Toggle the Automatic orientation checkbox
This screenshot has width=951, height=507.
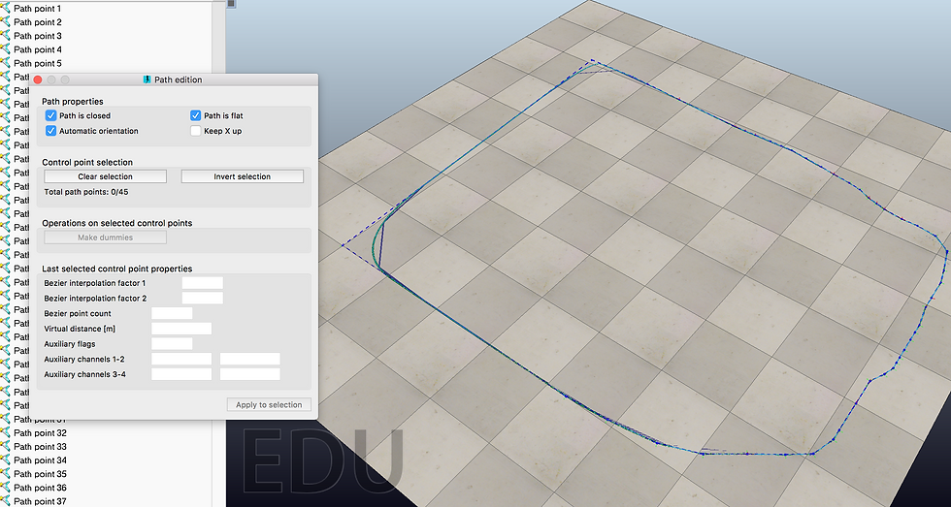[x=50, y=131]
